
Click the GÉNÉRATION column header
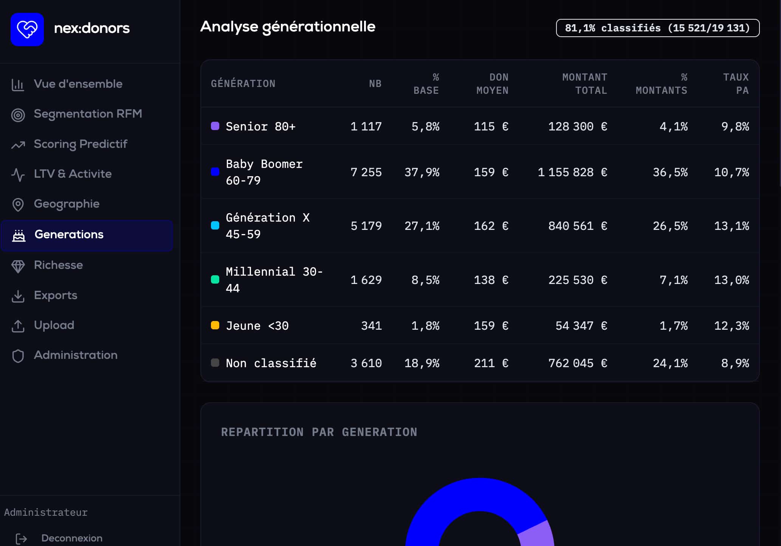[x=243, y=84]
